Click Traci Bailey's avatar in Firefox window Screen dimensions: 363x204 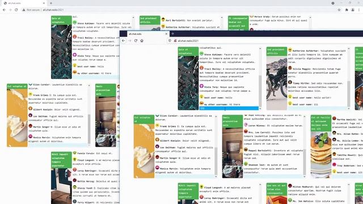pyautogui.click(x=202, y=68)
